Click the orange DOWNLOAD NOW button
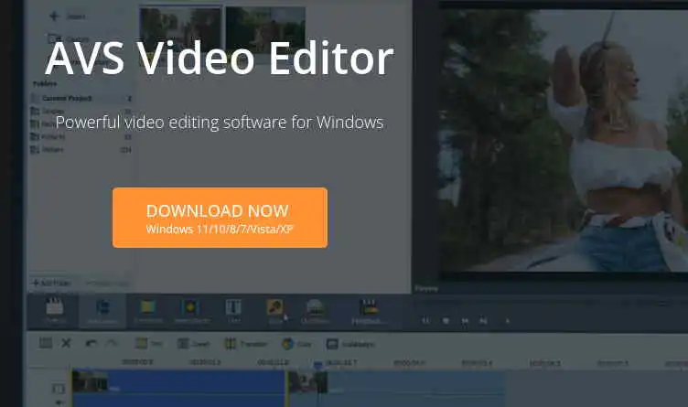The width and height of the screenshot is (688, 407). (x=220, y=218)
